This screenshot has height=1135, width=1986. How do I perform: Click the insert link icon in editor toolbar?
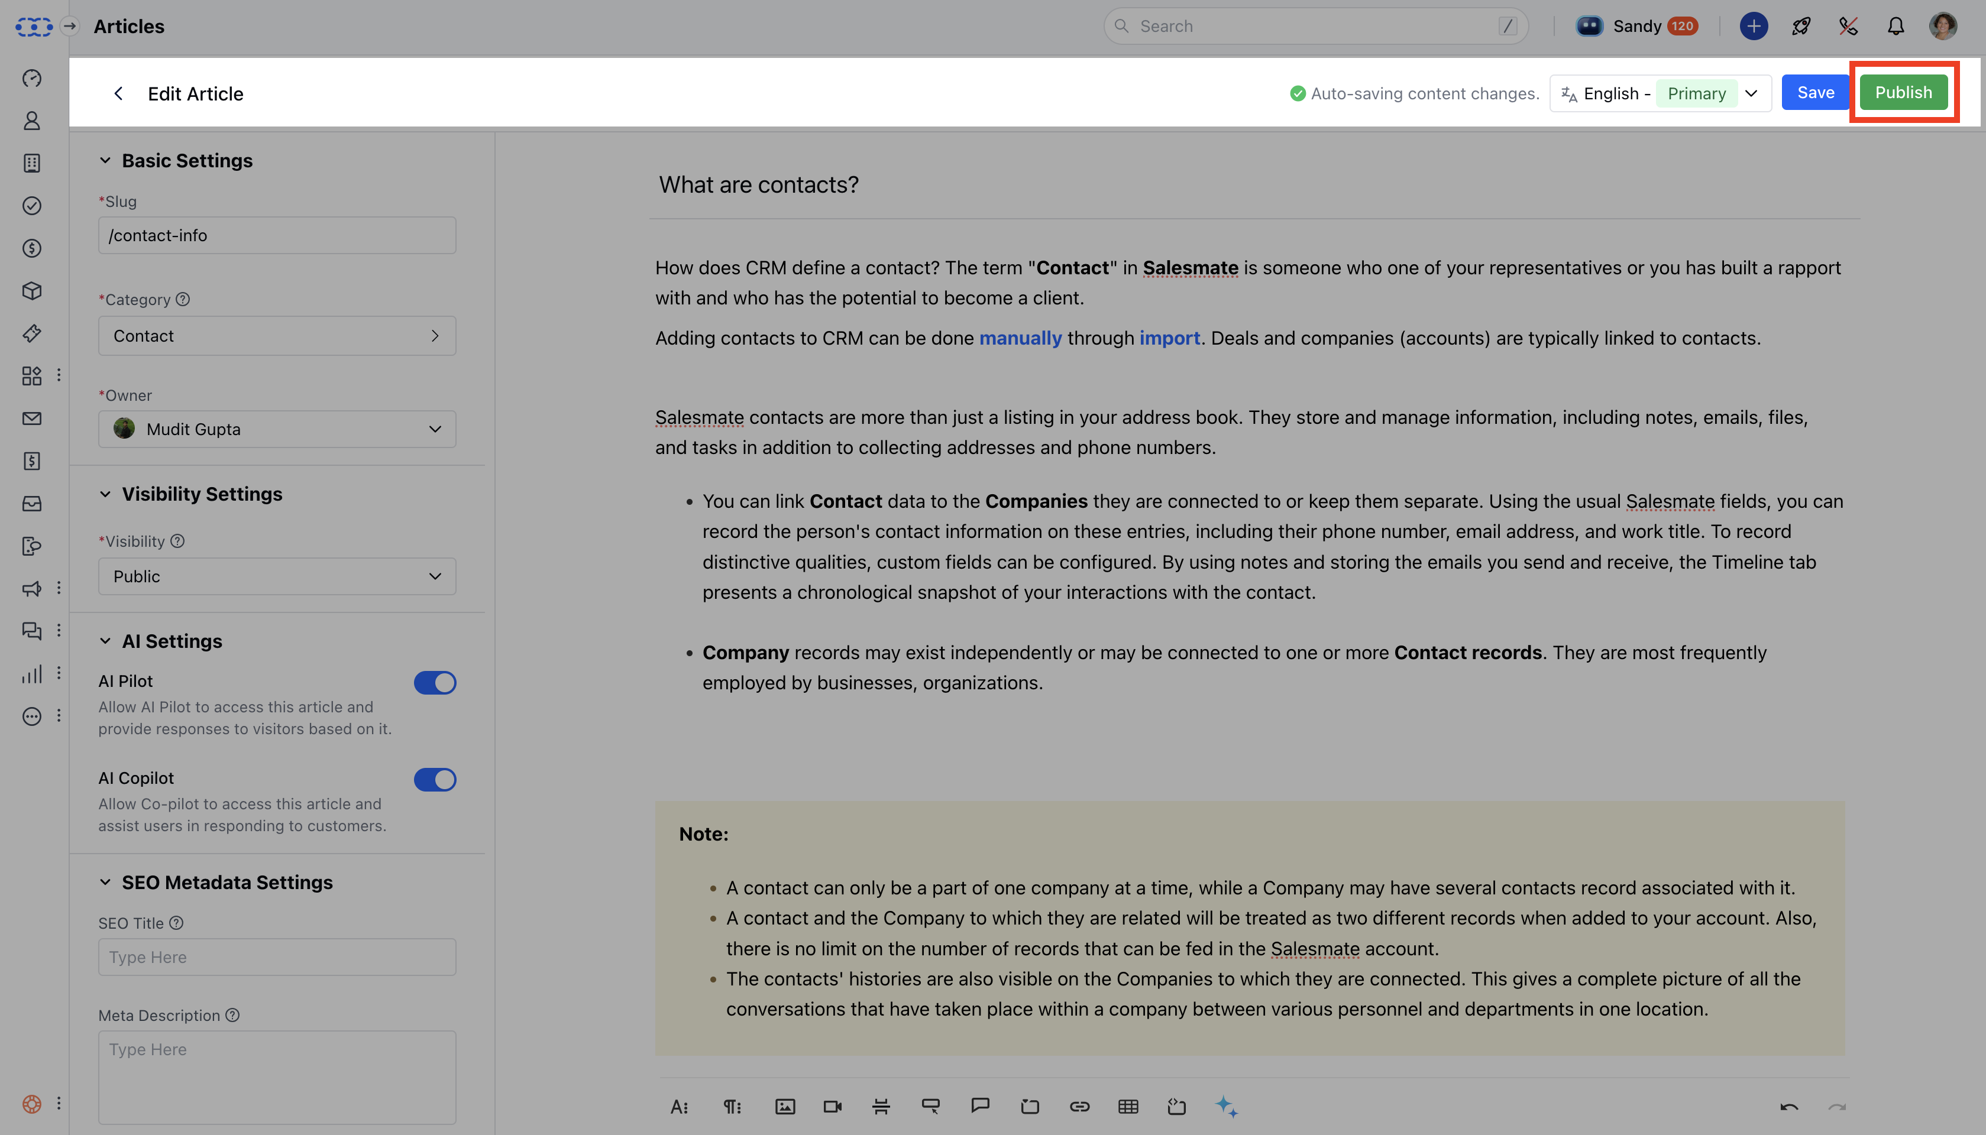tap(1079, 1106)
